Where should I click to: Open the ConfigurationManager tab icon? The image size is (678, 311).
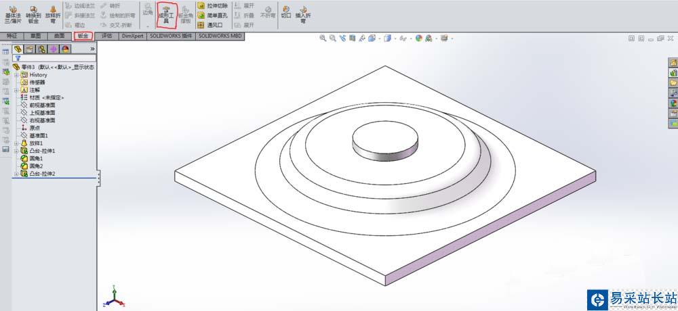pyautogui.click(x=41, y=49)
